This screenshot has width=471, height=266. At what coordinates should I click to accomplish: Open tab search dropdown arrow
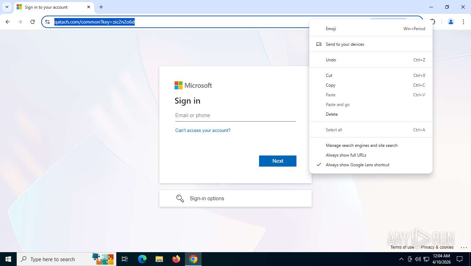[7, 7]
